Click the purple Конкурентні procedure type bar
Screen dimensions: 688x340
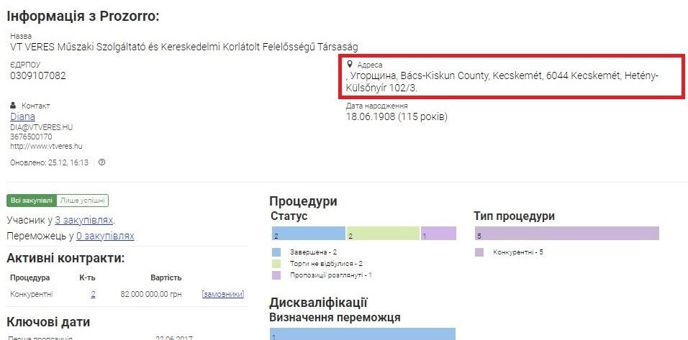[x=567, y=234]
